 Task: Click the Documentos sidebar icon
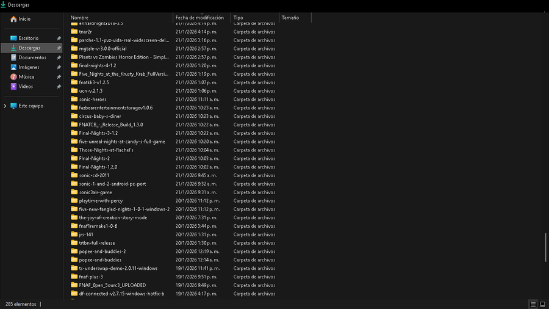tap(13, 57)
